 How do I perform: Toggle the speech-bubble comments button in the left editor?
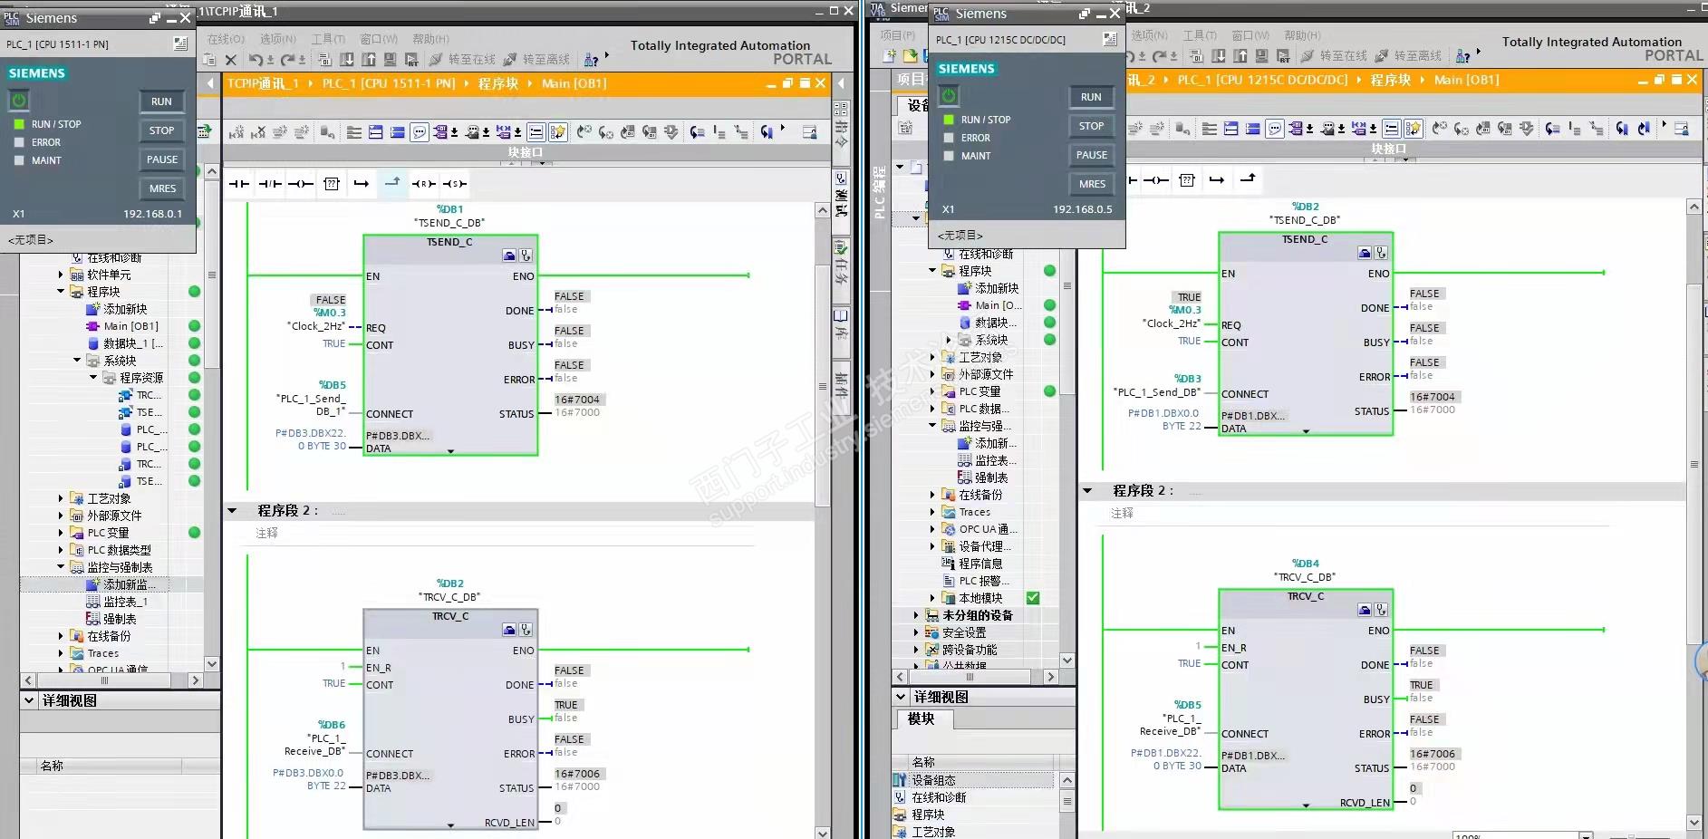point(420,132)
